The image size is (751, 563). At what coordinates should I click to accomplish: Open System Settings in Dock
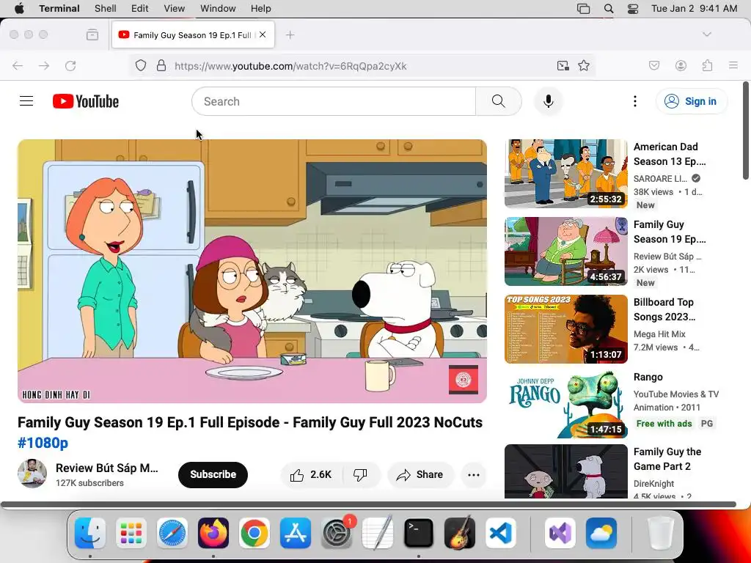click(336, 533)
